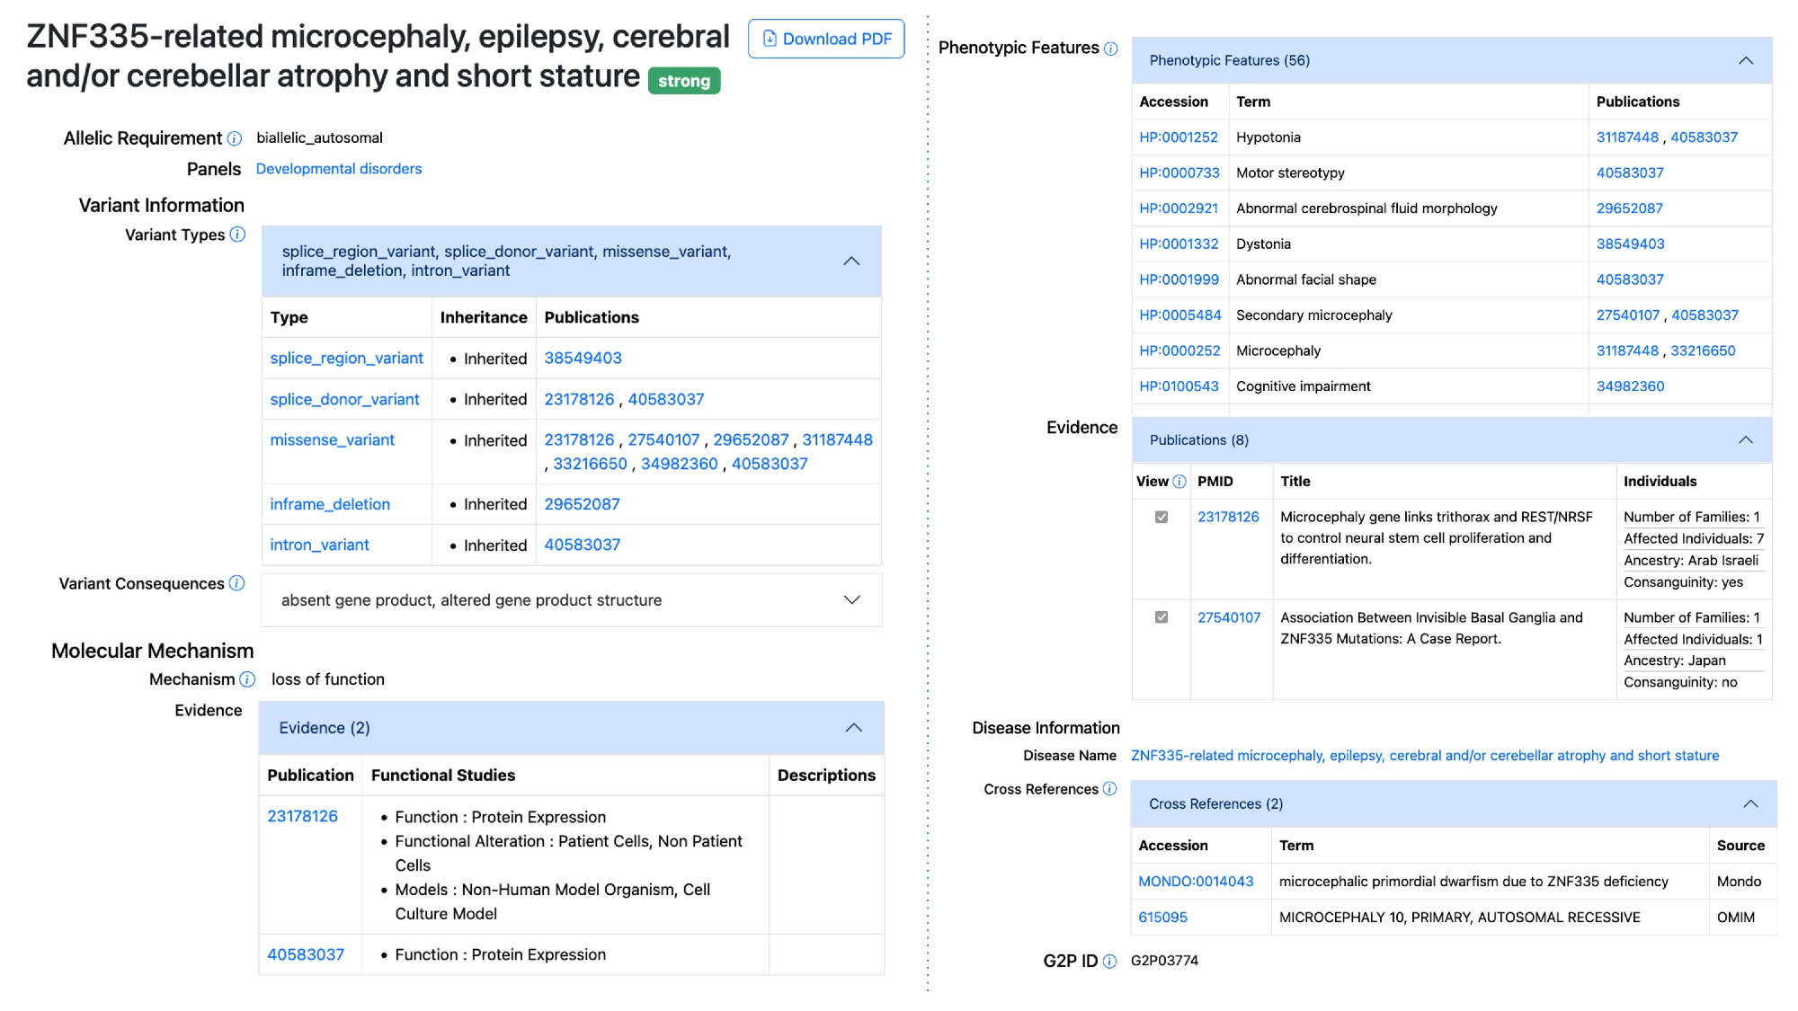Click info icon beside Phenotypic Features label
The height and width of the screenshot is (1011, 1798).
pyautogui.click(x=1111, y=49)
